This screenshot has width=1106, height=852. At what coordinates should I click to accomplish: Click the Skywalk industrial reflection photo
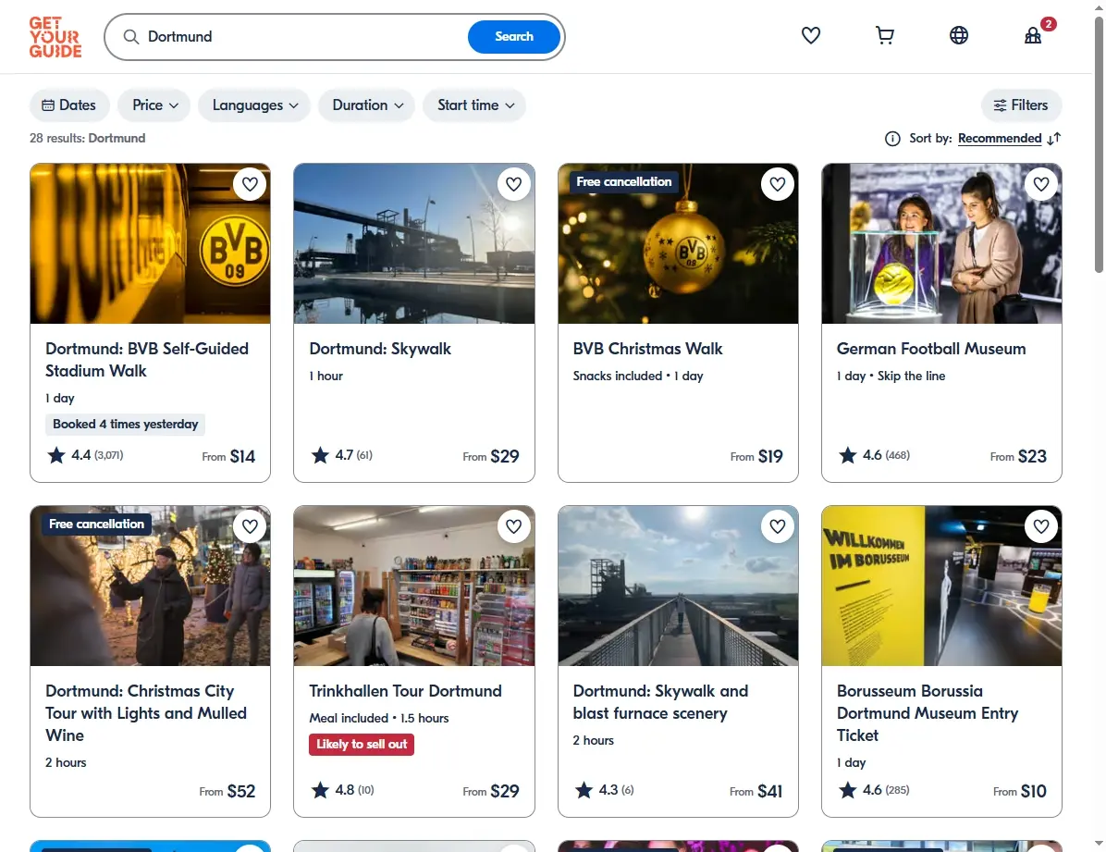pos(414,243)
